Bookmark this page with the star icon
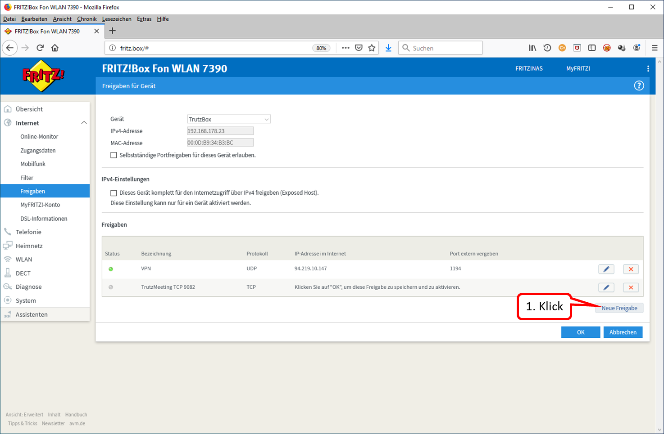The width and height of the screenshot is (664, 434). (x=372, y=48)
